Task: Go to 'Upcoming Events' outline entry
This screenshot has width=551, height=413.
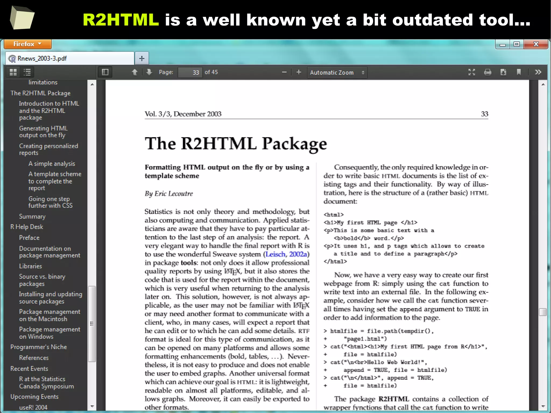Action: pos(34,397)
